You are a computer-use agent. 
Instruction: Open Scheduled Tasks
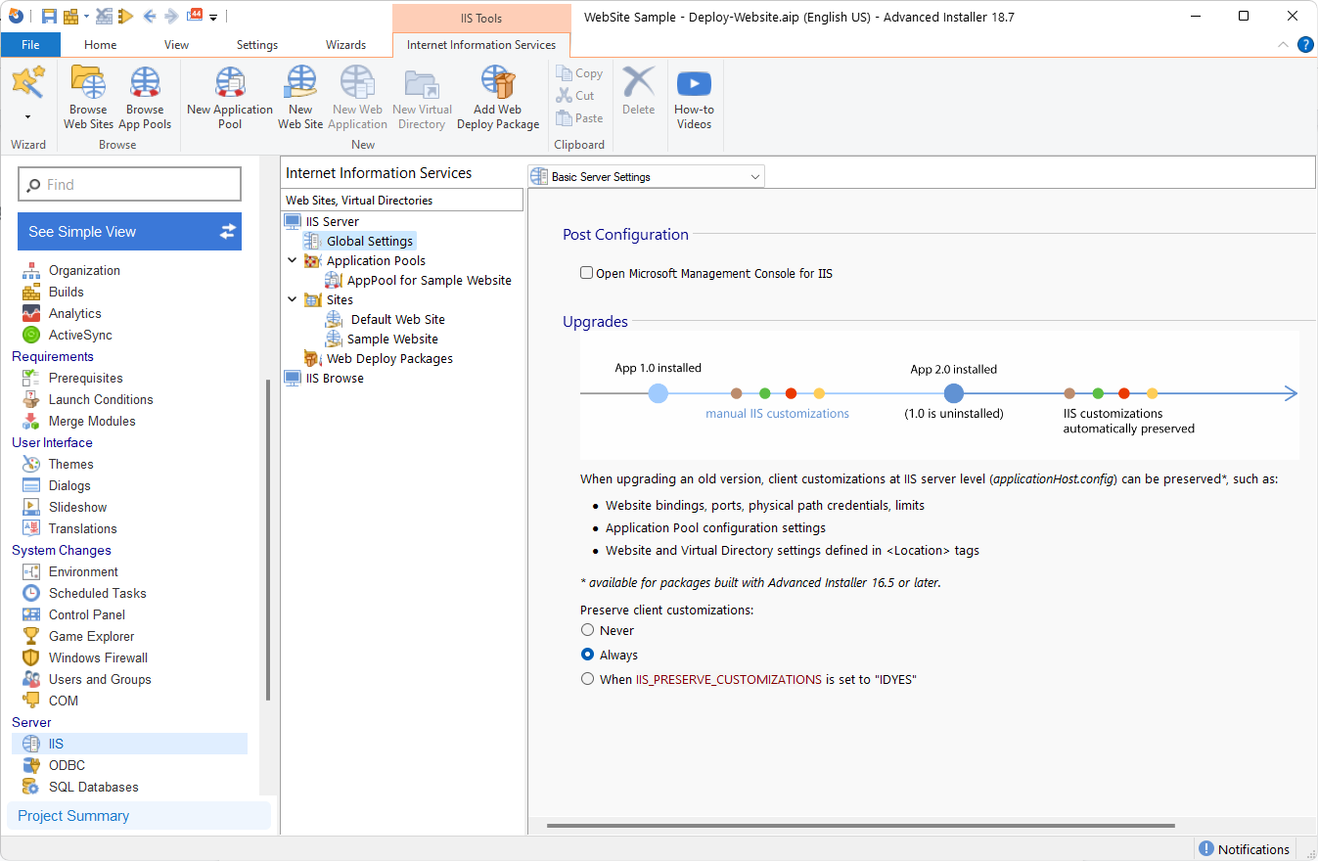click(98, 594)
